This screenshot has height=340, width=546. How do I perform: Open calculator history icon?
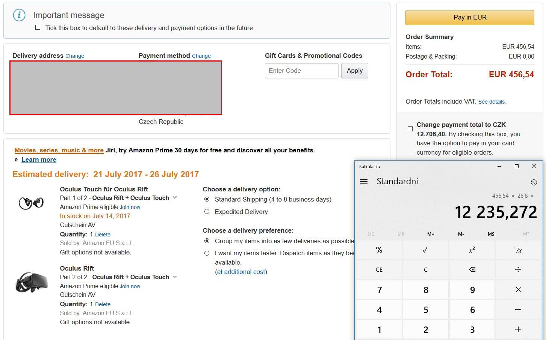point(534,182)
